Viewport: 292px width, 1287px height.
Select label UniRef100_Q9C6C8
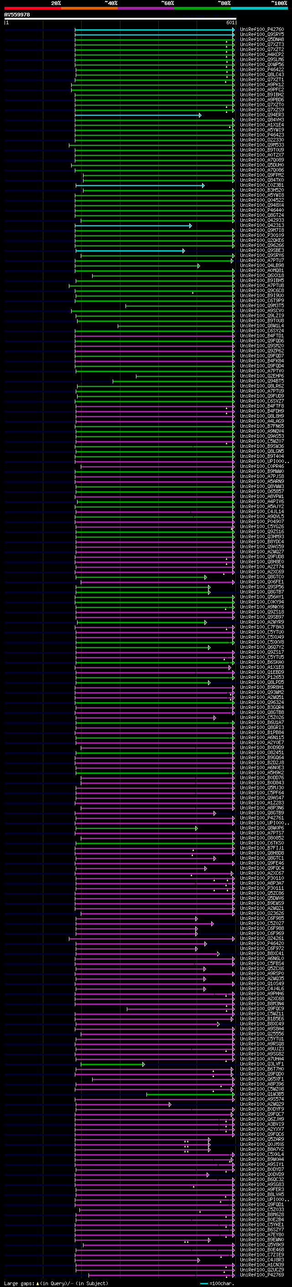(x=262, y=291)
